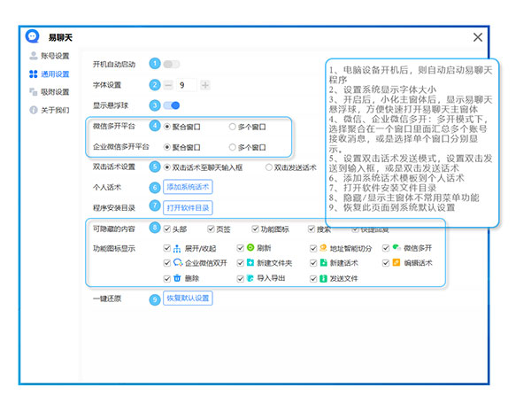Viewport: 531px width, 411px height.
Task: Click 打开软件目录 button
Action: [188, 207]
